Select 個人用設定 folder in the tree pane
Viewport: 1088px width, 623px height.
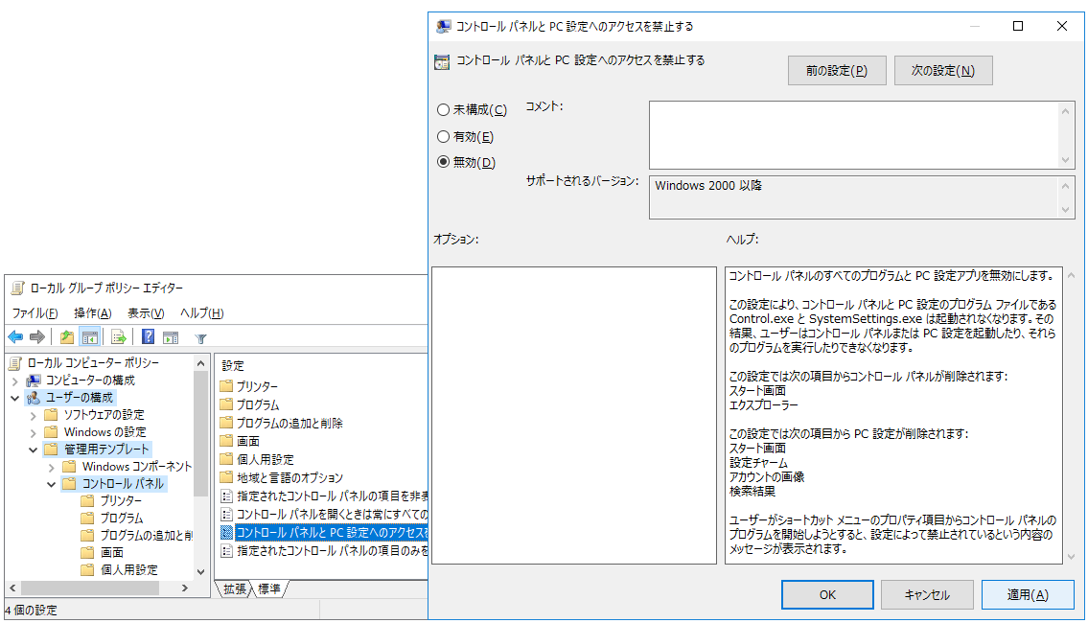pos(129,569)
